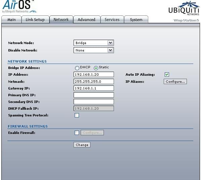Click the Change button
The height and width of the screenshot is (180, 201).
pos(82,145)
